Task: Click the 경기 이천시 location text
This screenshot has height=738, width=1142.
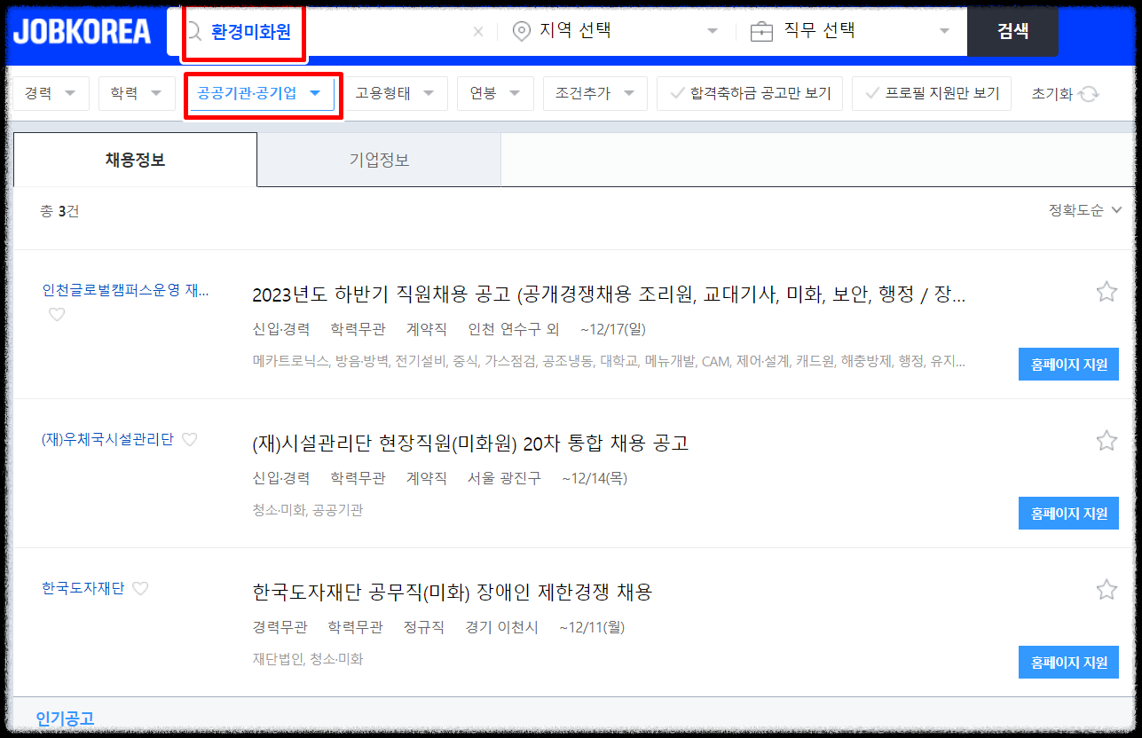Action: point(501,627)
